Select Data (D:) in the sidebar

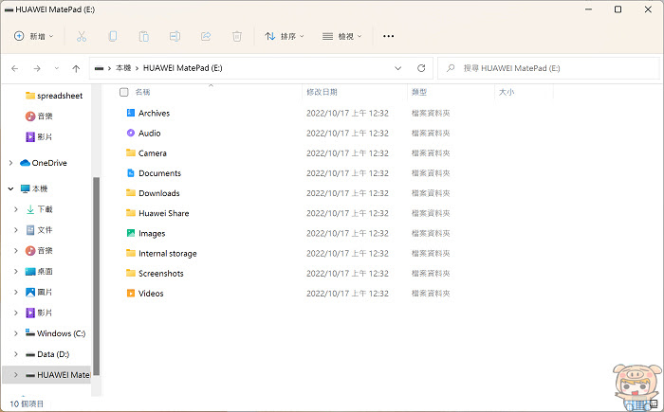pyautogui.click(x=47, y=354)
